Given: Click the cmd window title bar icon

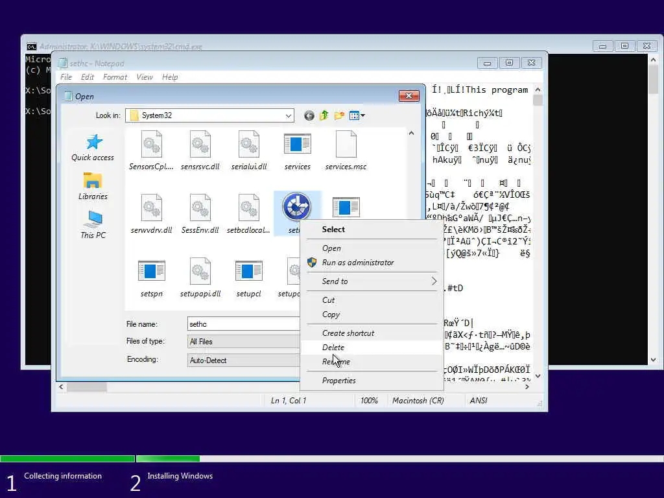Looking at the screenshot, I should (31, 47).
